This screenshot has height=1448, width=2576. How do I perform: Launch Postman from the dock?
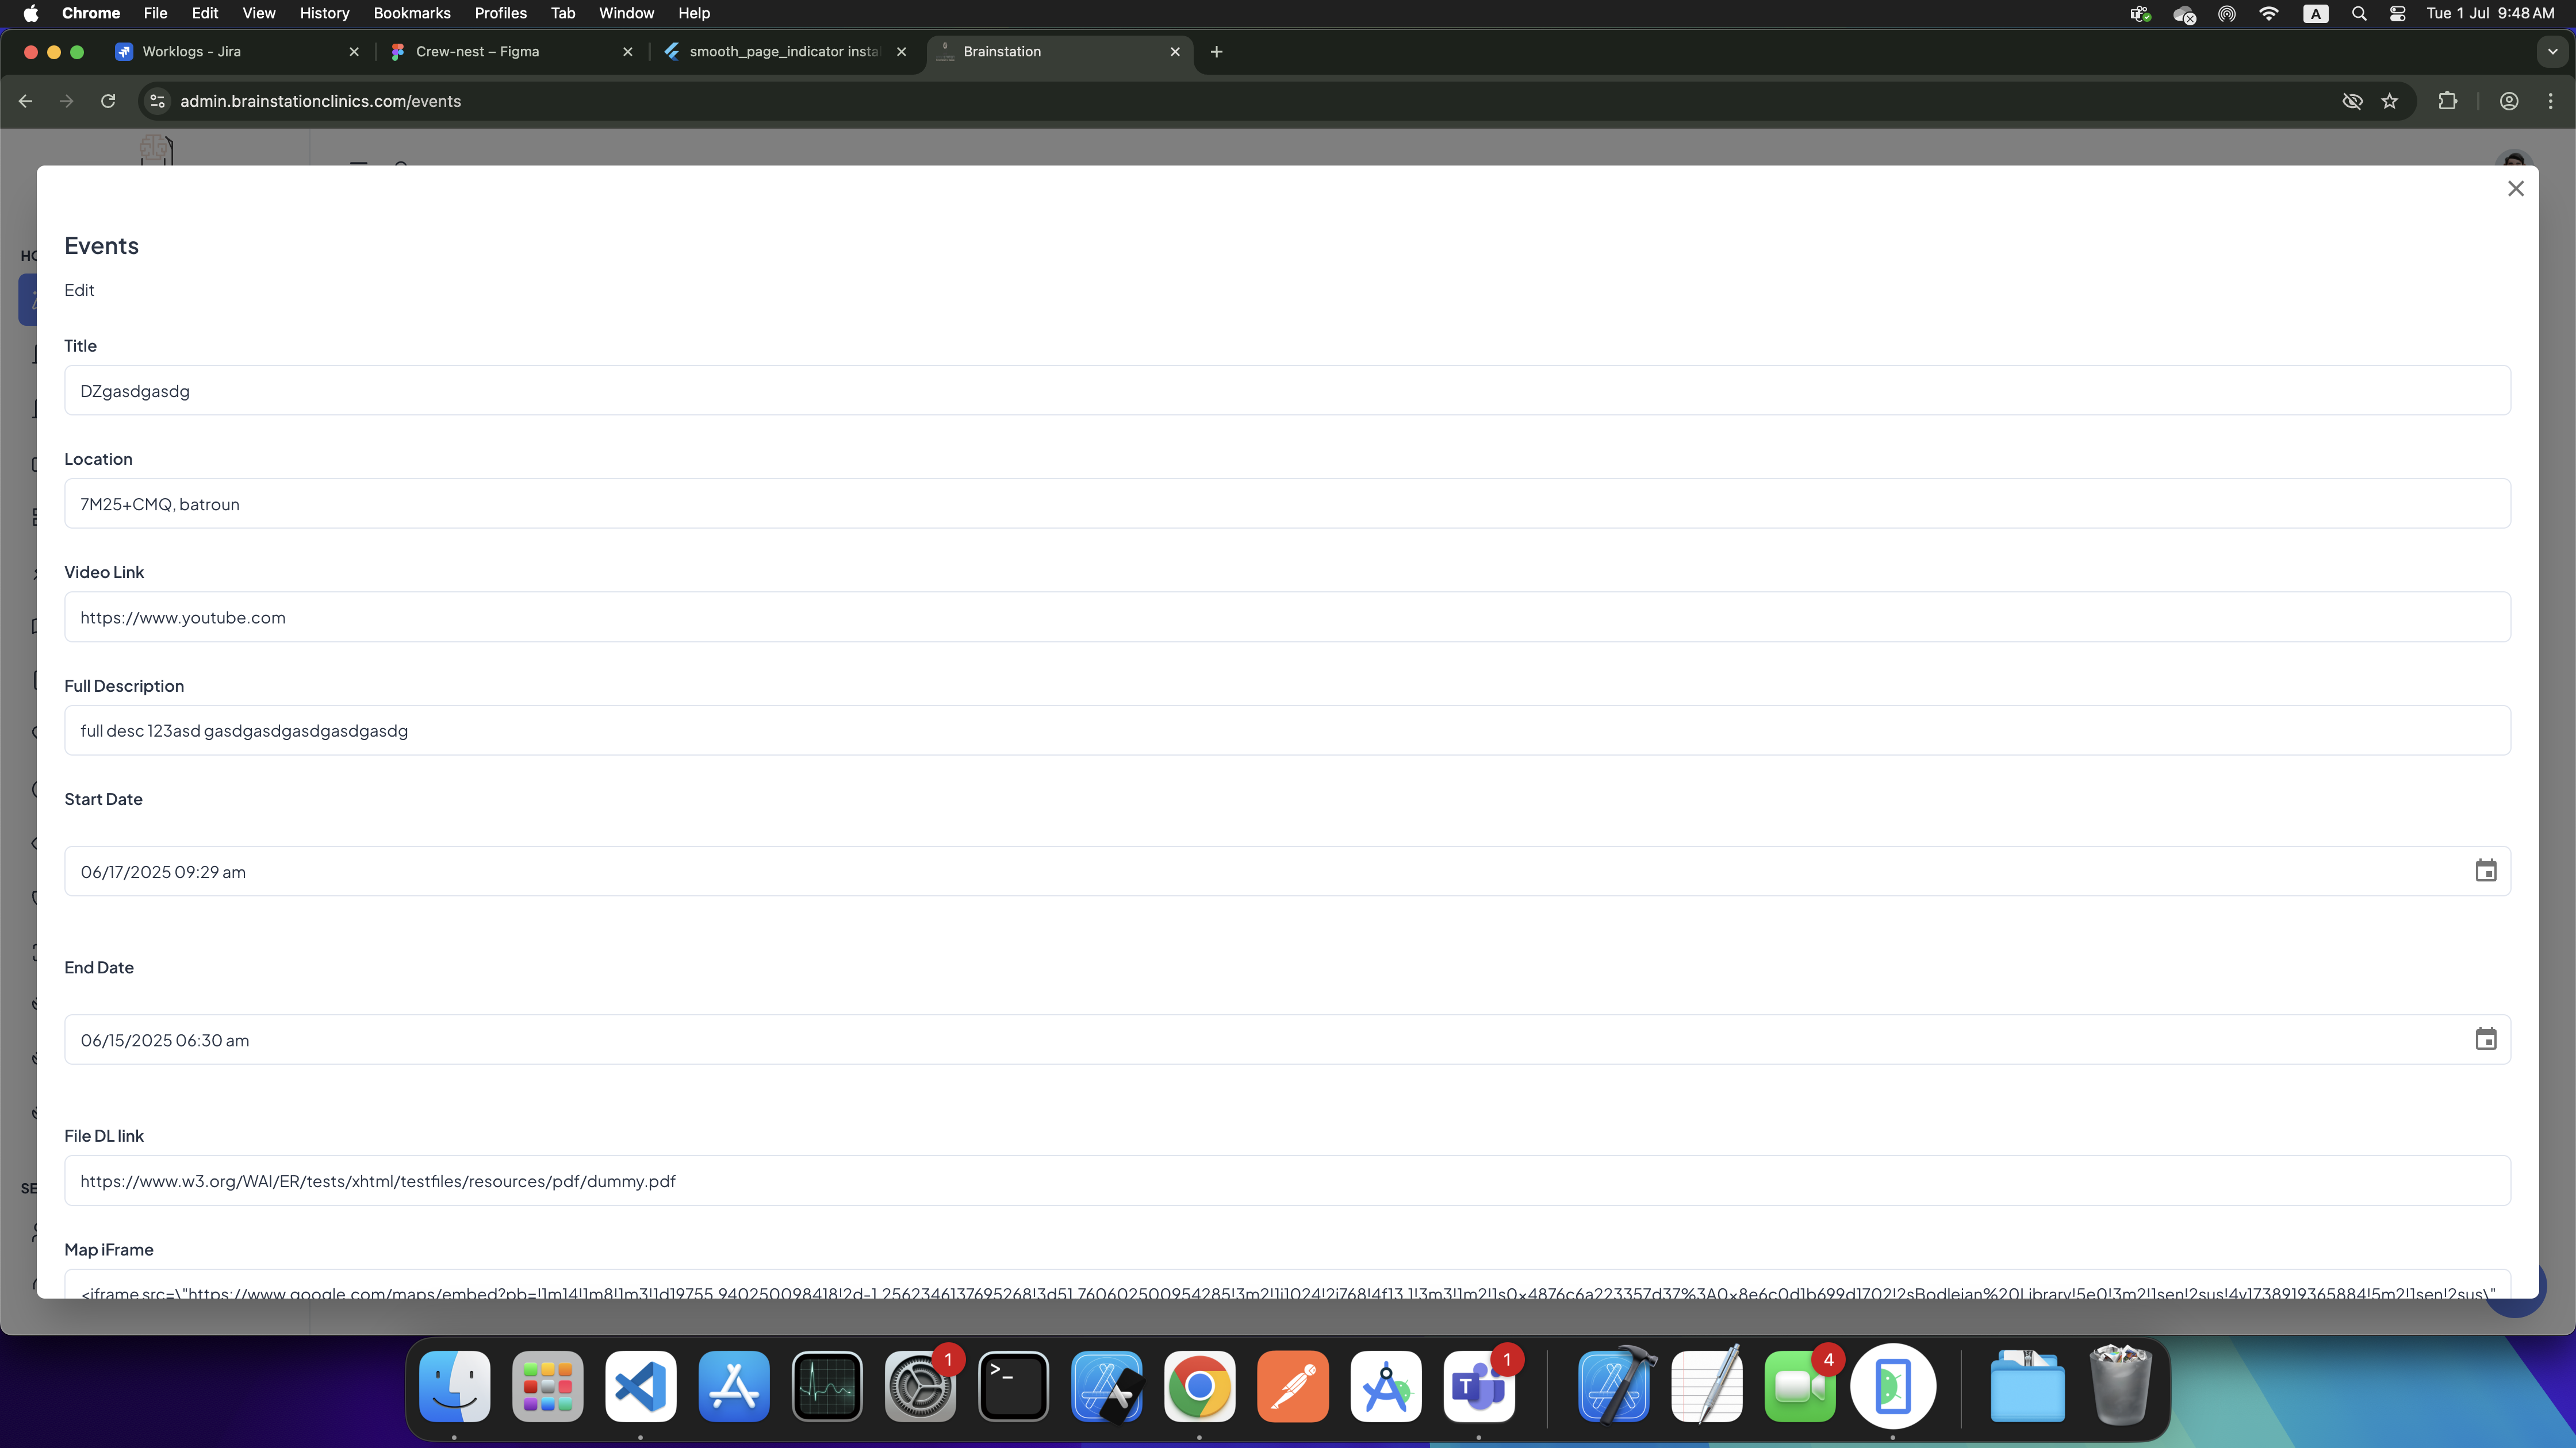(x=1292, y=1386)
